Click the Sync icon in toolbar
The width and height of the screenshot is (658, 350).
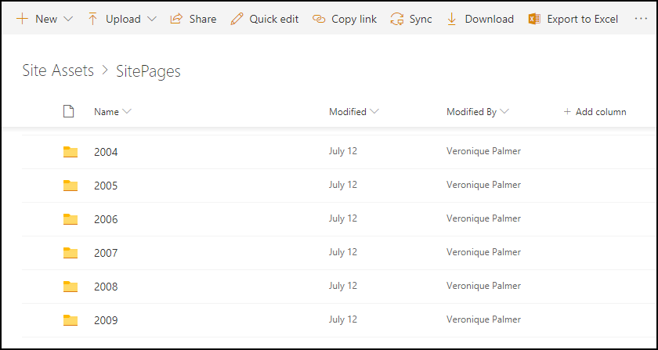397,19
